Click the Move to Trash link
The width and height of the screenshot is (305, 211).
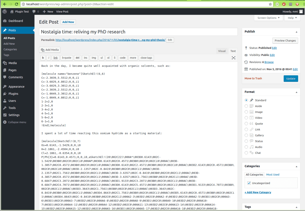(253, 78)
